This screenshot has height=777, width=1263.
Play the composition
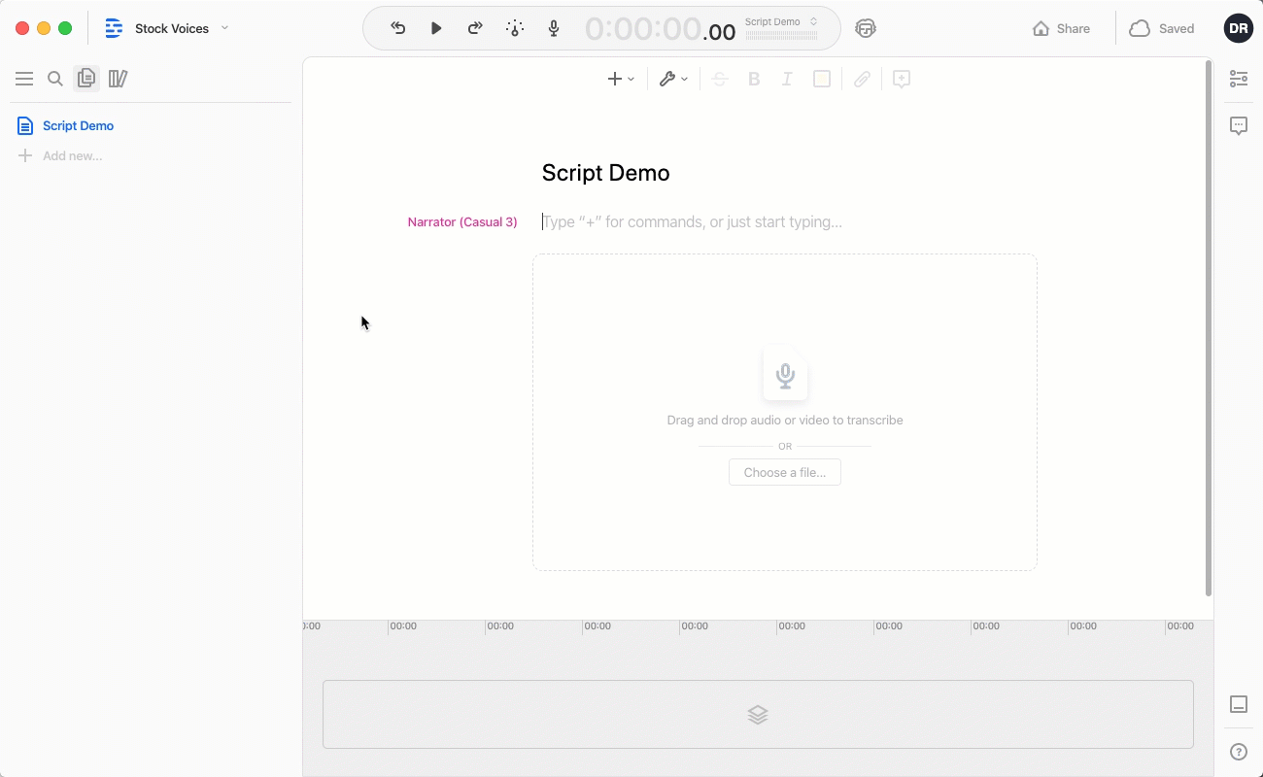(x=436, y=28)
